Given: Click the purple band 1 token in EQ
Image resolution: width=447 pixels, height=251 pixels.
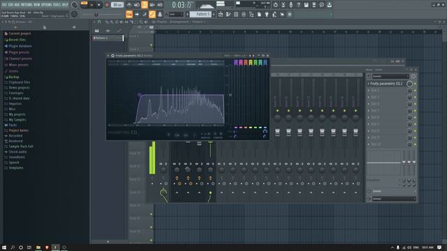Looking at the screenshot, I should [236, 63].
